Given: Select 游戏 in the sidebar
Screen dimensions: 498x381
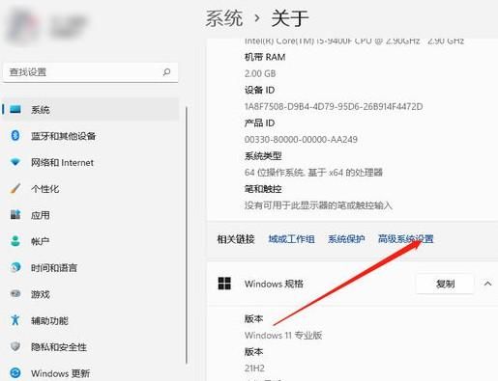Looking at the screenshot, I should pyautogui.click(x=90, y=294).
